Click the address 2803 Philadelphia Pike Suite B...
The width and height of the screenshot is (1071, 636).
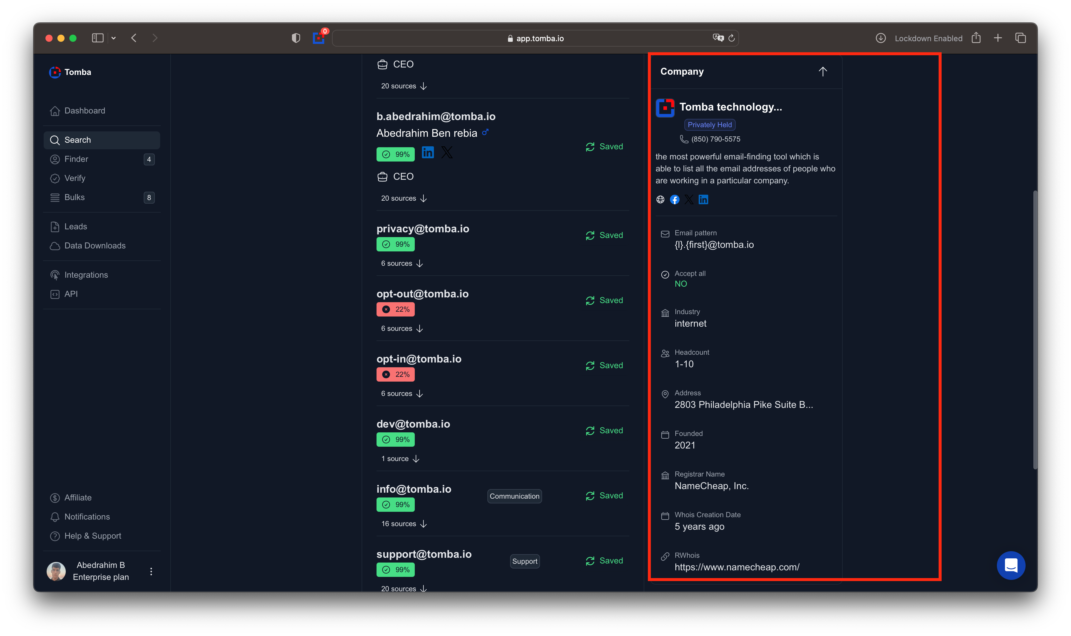[743, 405]
